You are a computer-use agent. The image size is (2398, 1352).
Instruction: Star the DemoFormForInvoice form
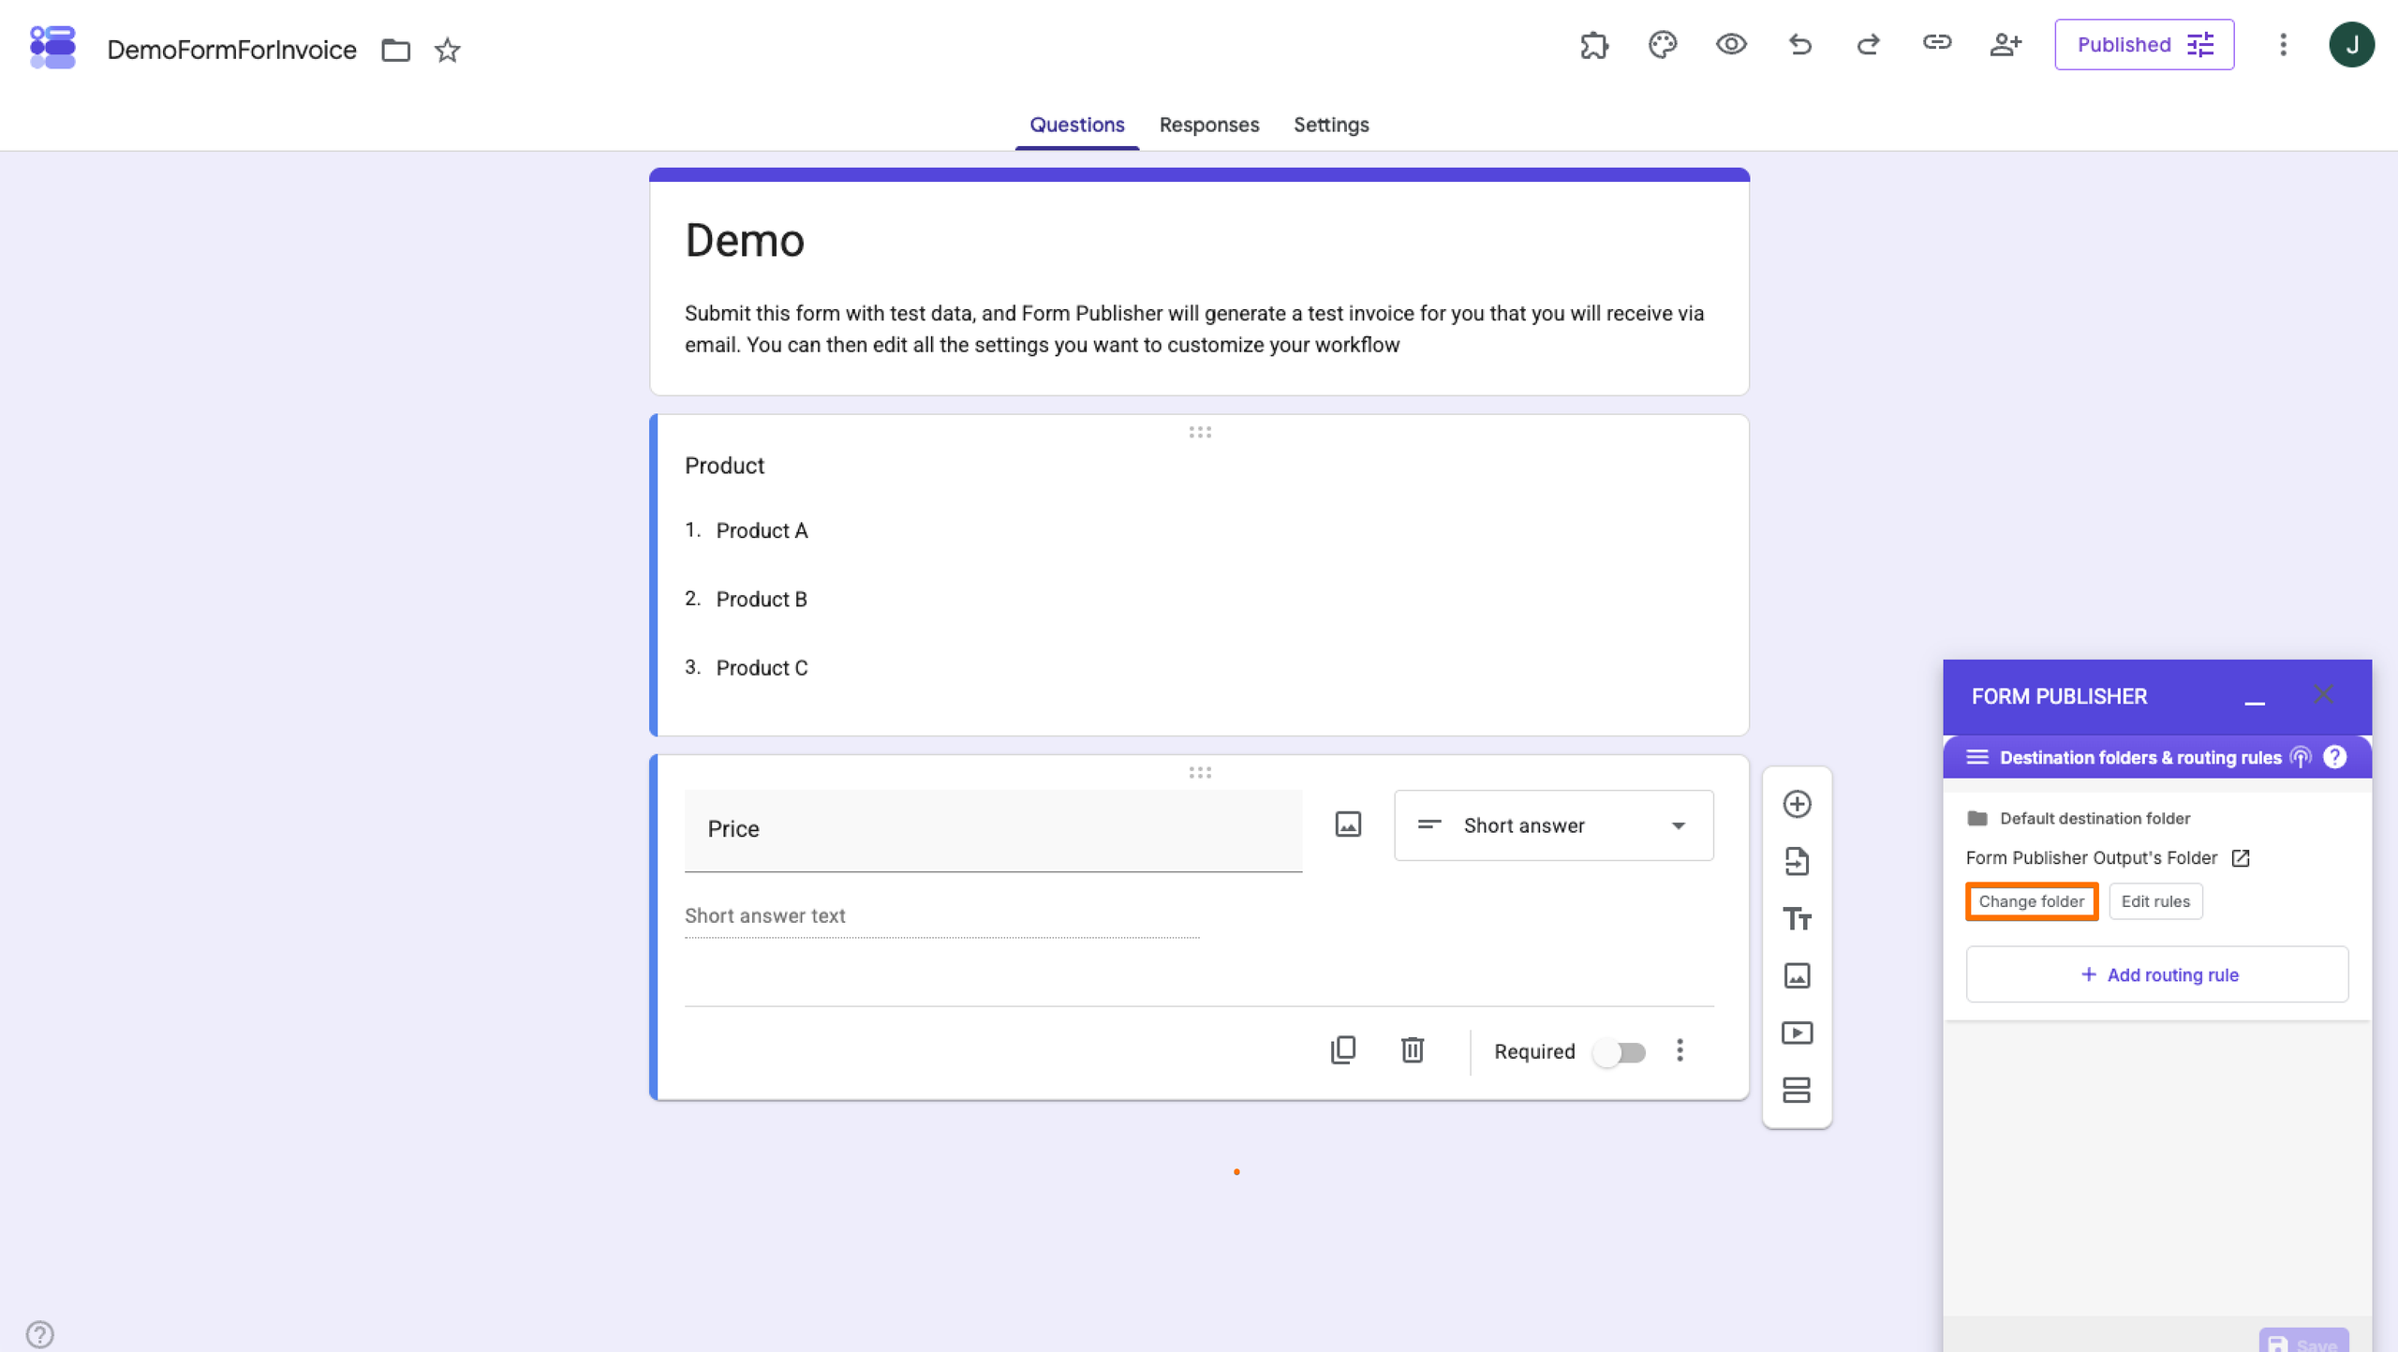[448, 50]
